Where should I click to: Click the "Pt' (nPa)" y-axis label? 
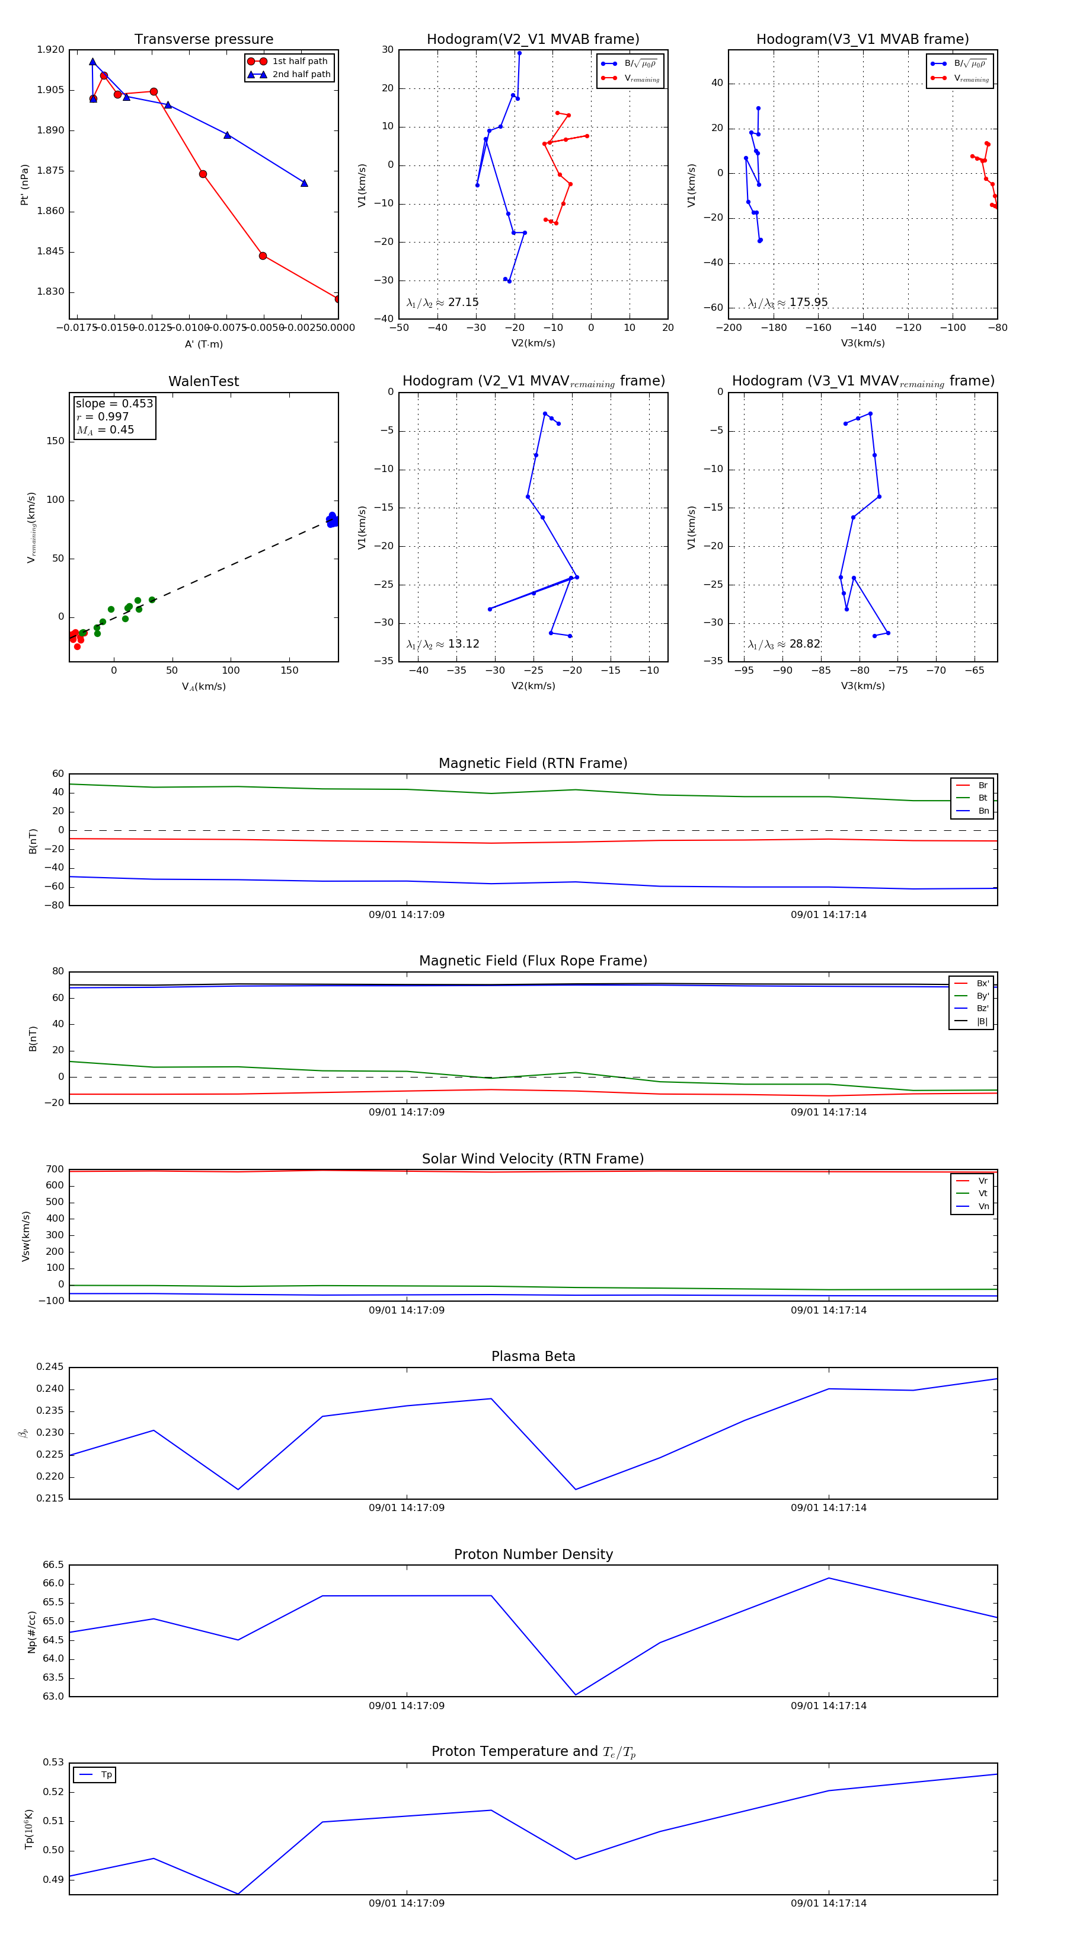click(x=25, y=184)
